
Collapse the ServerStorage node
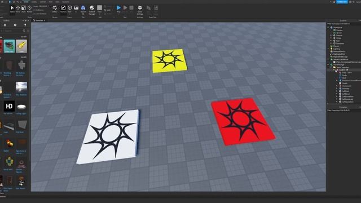click(328, 65)
